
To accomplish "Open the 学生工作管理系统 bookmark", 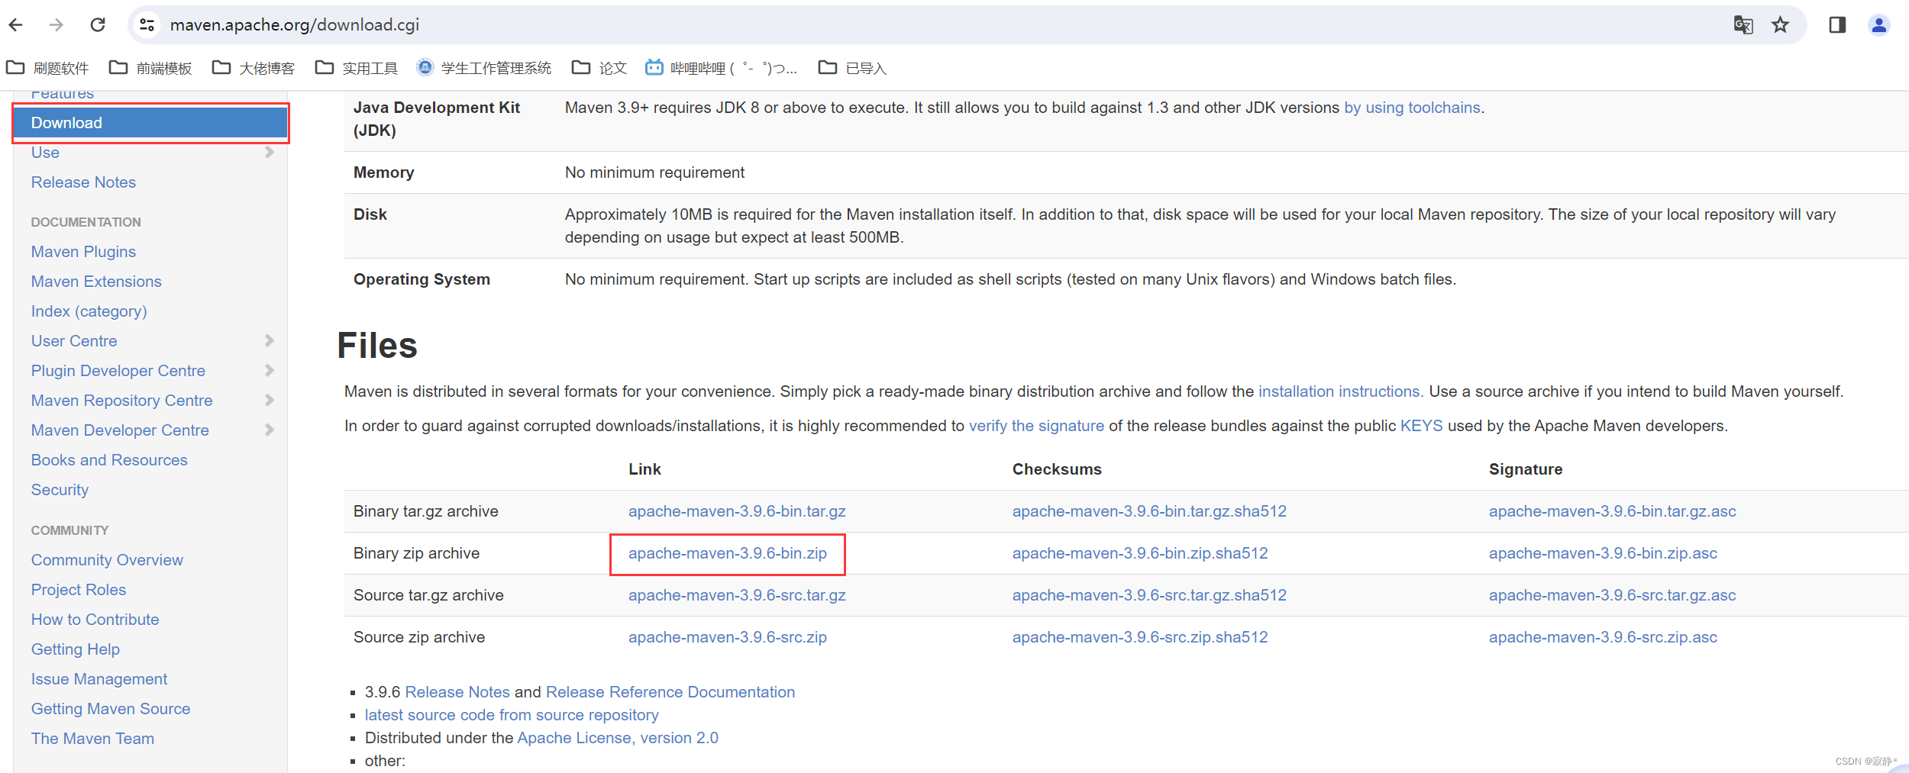I will click(484, 69).
